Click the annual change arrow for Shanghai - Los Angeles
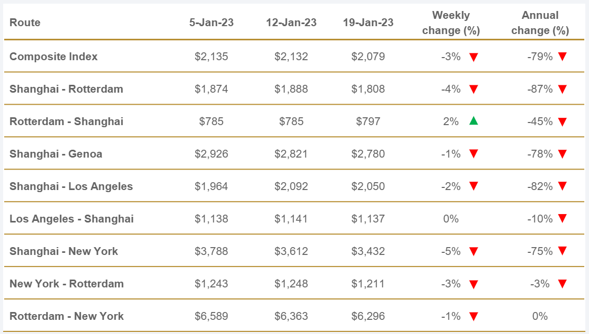The image size is (589, 334). [x=563, y=186]
